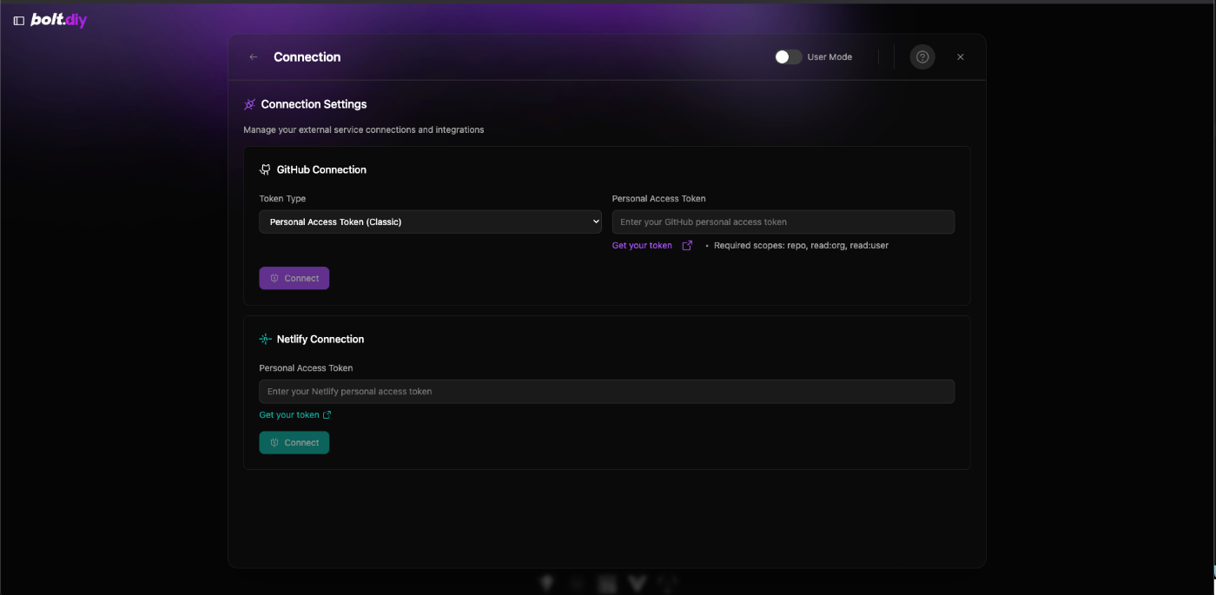Click the 'User Mode' label text
This screenshot has width=1216, height=595.
(829, 57)
